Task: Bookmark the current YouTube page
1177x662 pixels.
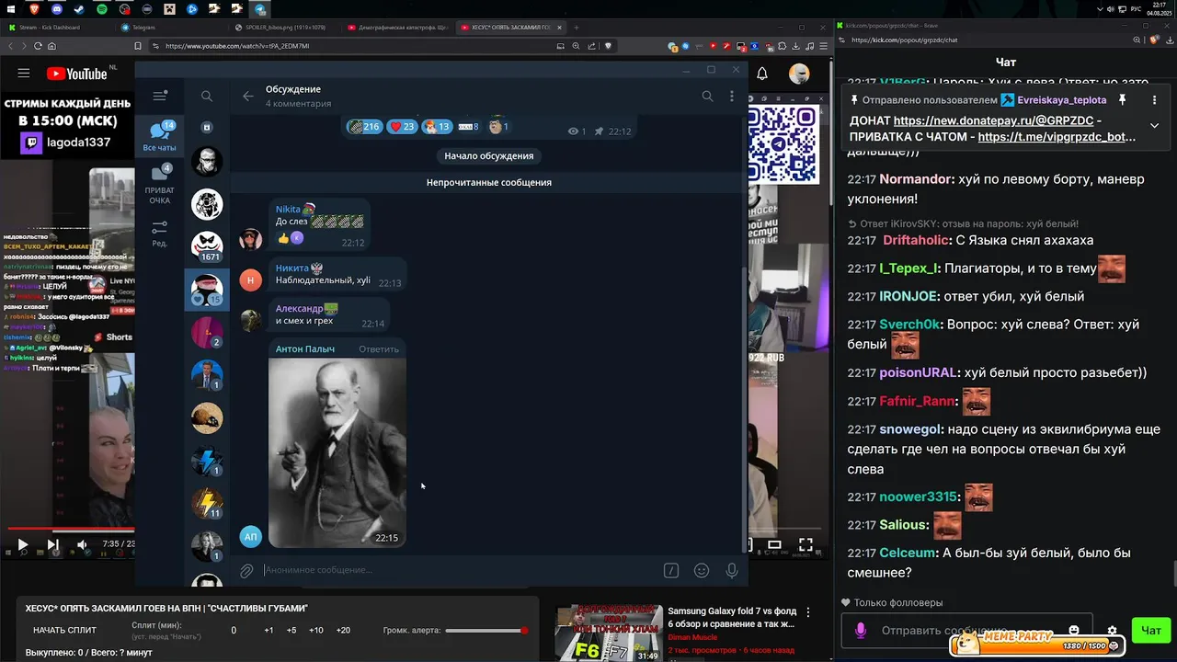Action: (139, 45)
